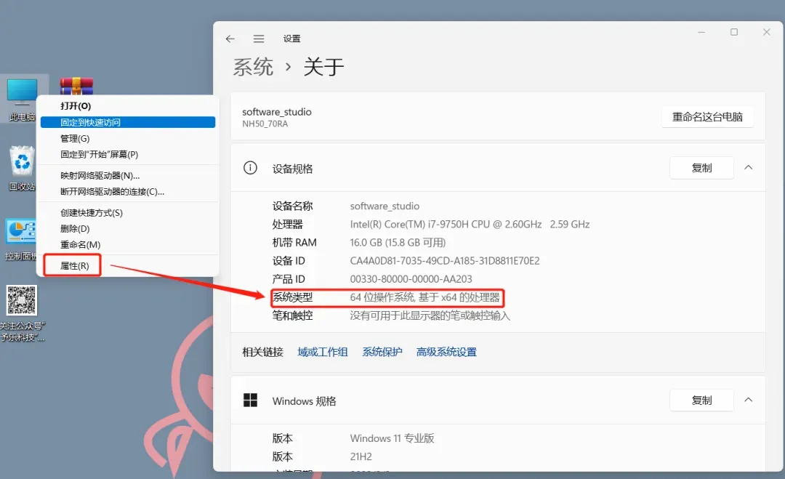This screenshot has height=479, width=785.
Task: Choose 映射网络驱动器(N)... menu item
Action: pyautogui.click(x=129, y=175)
